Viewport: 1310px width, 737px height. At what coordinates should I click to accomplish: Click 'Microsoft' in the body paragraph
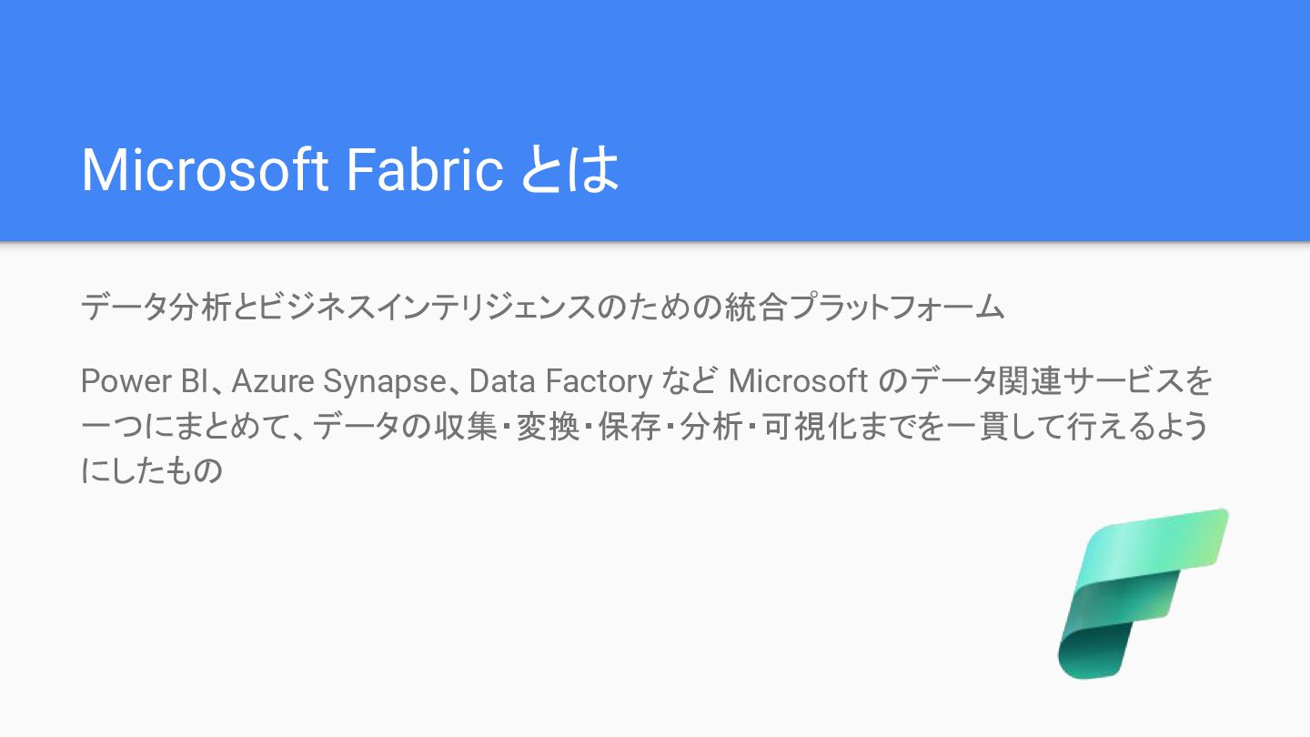pyautogui.click(x=798, y=381)
